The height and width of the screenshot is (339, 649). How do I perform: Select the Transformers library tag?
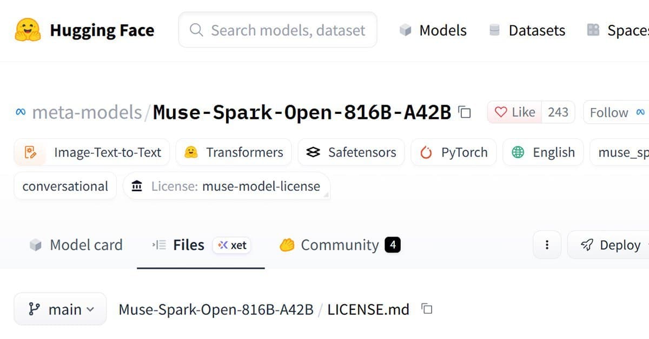234,152
